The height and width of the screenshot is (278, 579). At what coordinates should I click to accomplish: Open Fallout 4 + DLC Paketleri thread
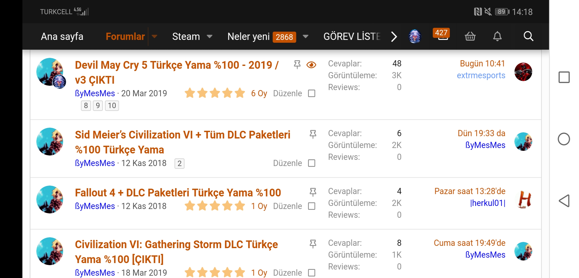178,193
